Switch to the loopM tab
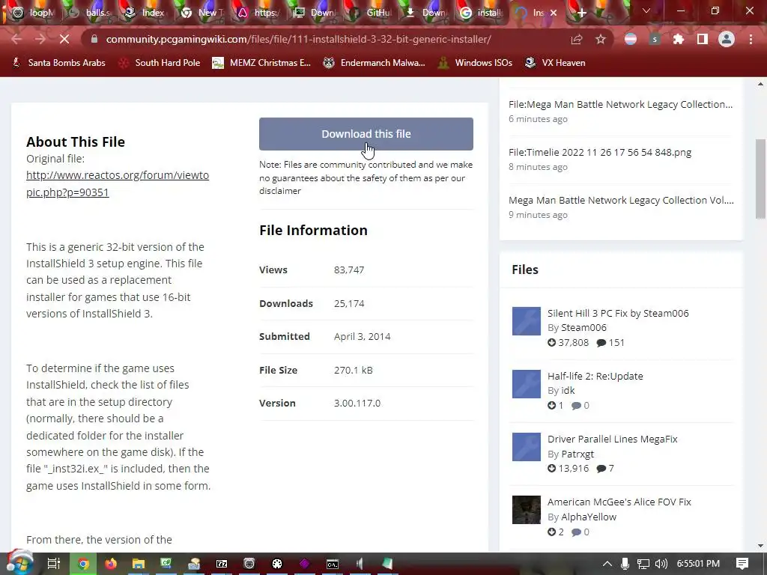The height and width of the screenshot is (575, 767). pos(33,13)
